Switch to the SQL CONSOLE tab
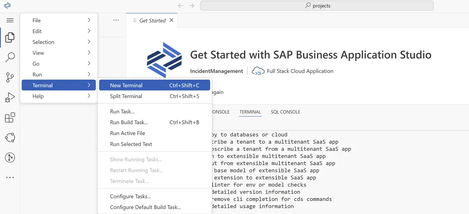 (x=285, y=112)
